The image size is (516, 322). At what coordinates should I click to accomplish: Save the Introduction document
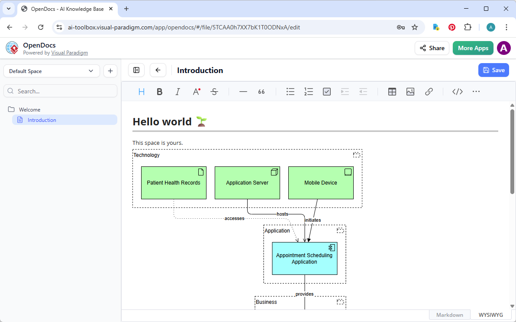click(x=493, y=70)
